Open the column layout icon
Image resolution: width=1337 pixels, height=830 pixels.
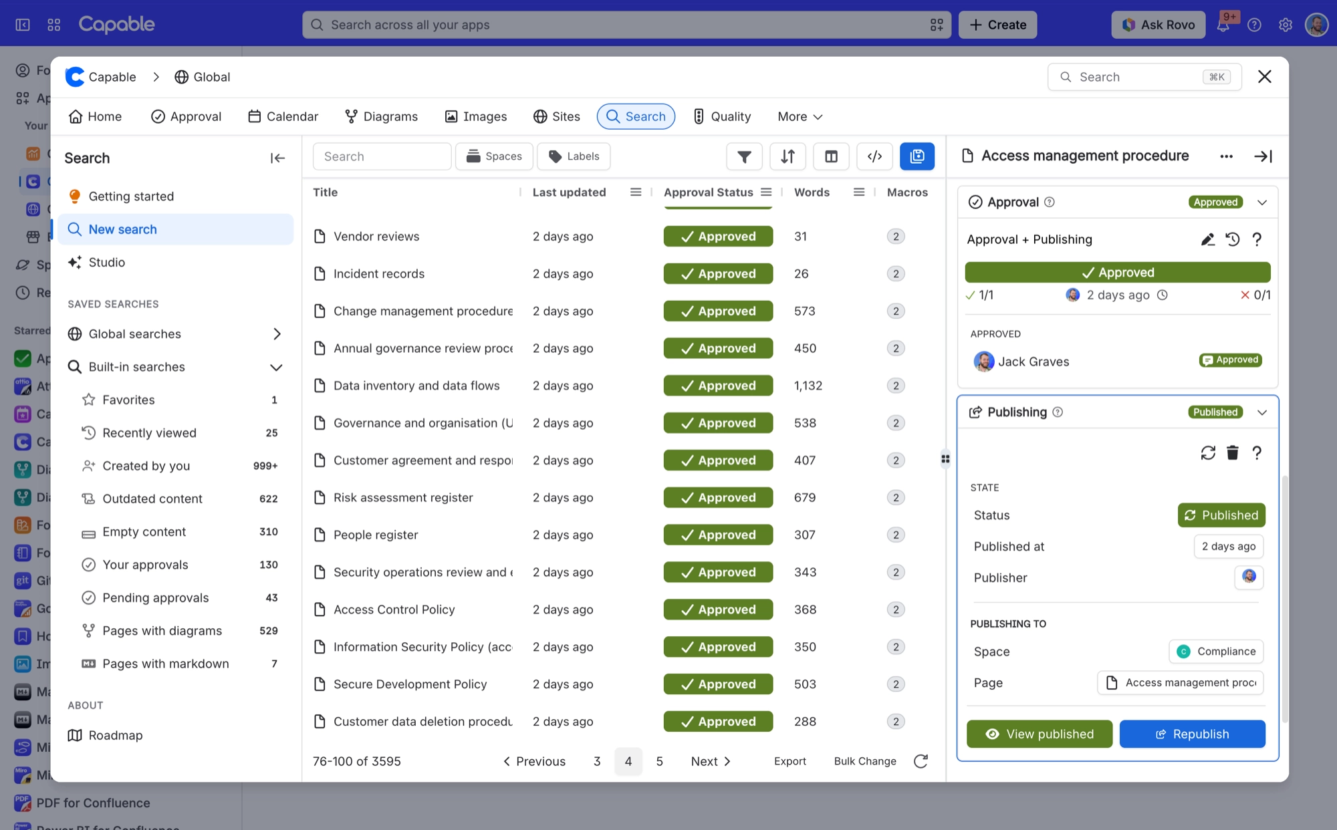(x=831, y=156)
